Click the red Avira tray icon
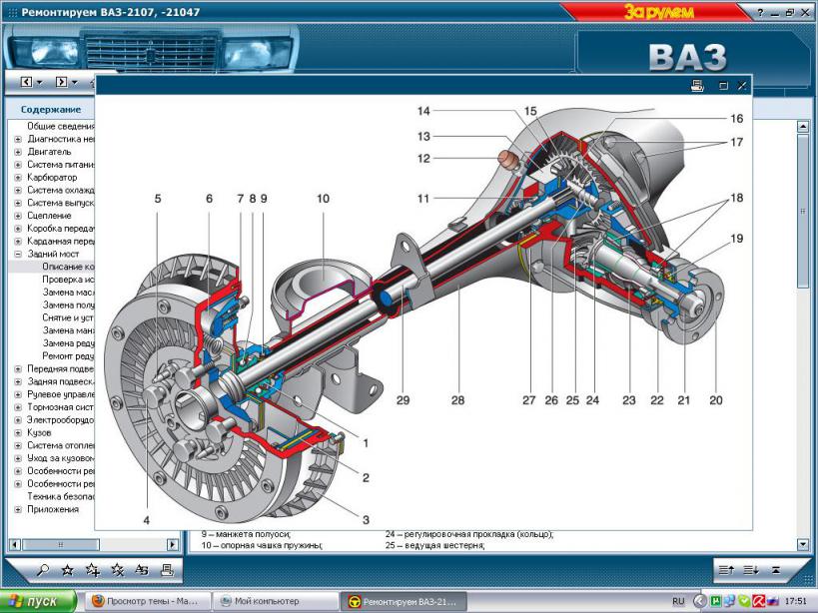Viewport: 818px width, 613px height. (758, 601)
